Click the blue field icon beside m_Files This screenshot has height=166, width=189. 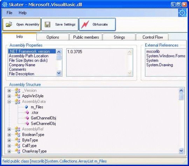26,107
